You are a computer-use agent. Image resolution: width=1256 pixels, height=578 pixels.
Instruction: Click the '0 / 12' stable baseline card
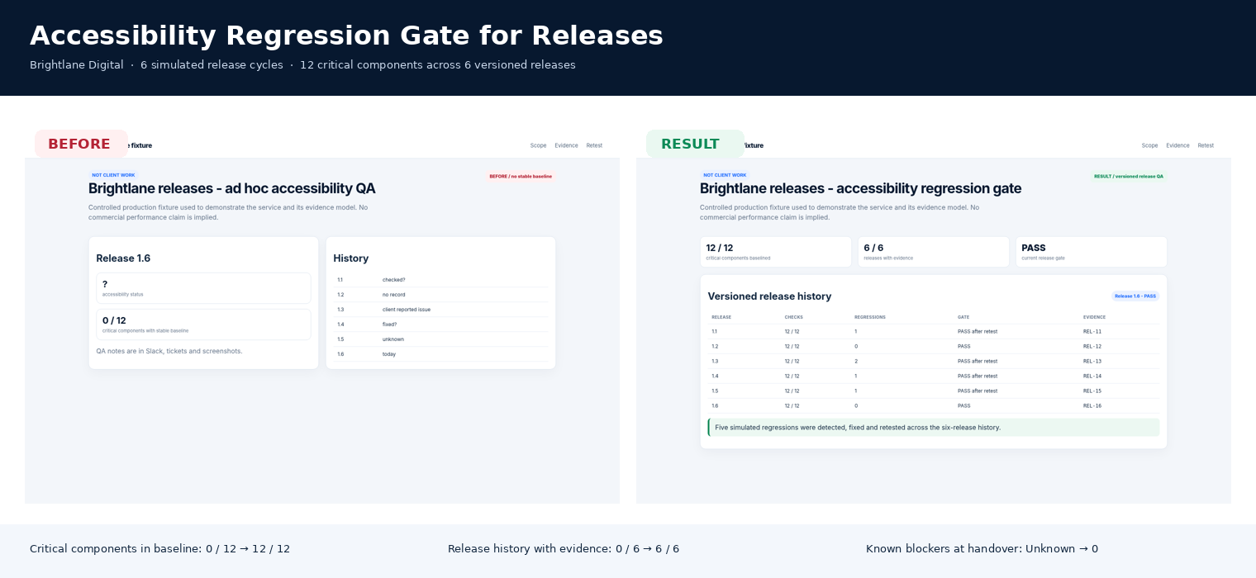tap(203, 325)
